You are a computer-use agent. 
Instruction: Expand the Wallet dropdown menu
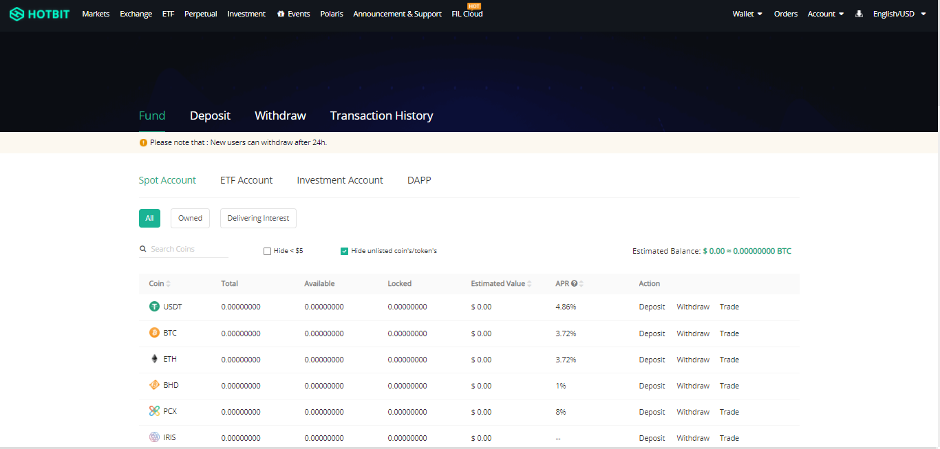tap(747, 14)
